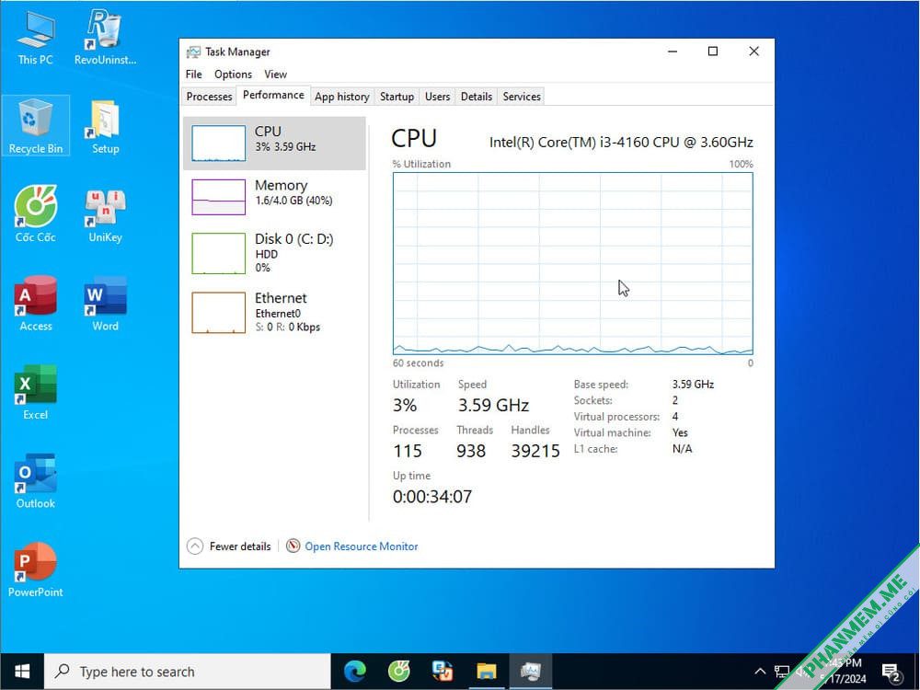Screen dimensions: 920x690
Task: Open Microsoft Edge from taskbar
Action: tap(355, 672)
